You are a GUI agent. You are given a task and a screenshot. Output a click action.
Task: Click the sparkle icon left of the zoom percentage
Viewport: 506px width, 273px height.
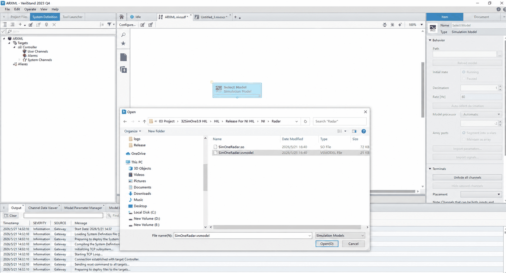[400, 25]
